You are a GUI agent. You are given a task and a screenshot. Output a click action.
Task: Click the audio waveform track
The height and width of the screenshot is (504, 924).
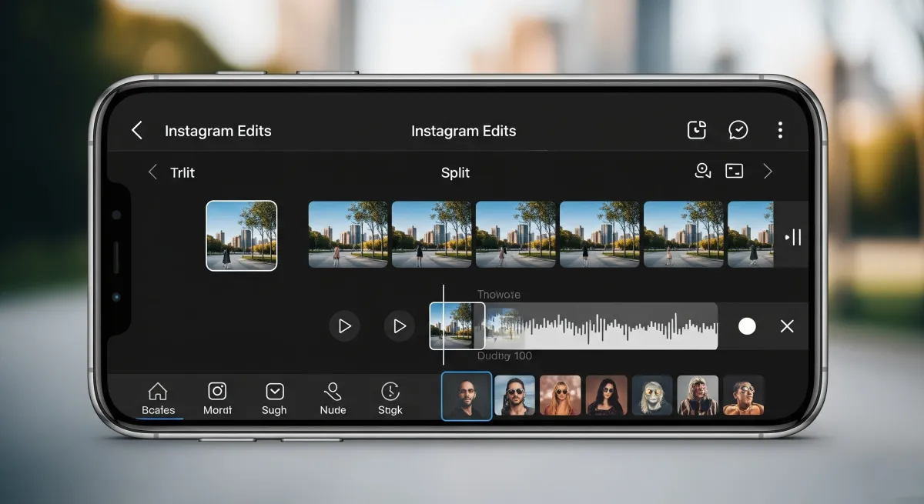coord(601,326)
